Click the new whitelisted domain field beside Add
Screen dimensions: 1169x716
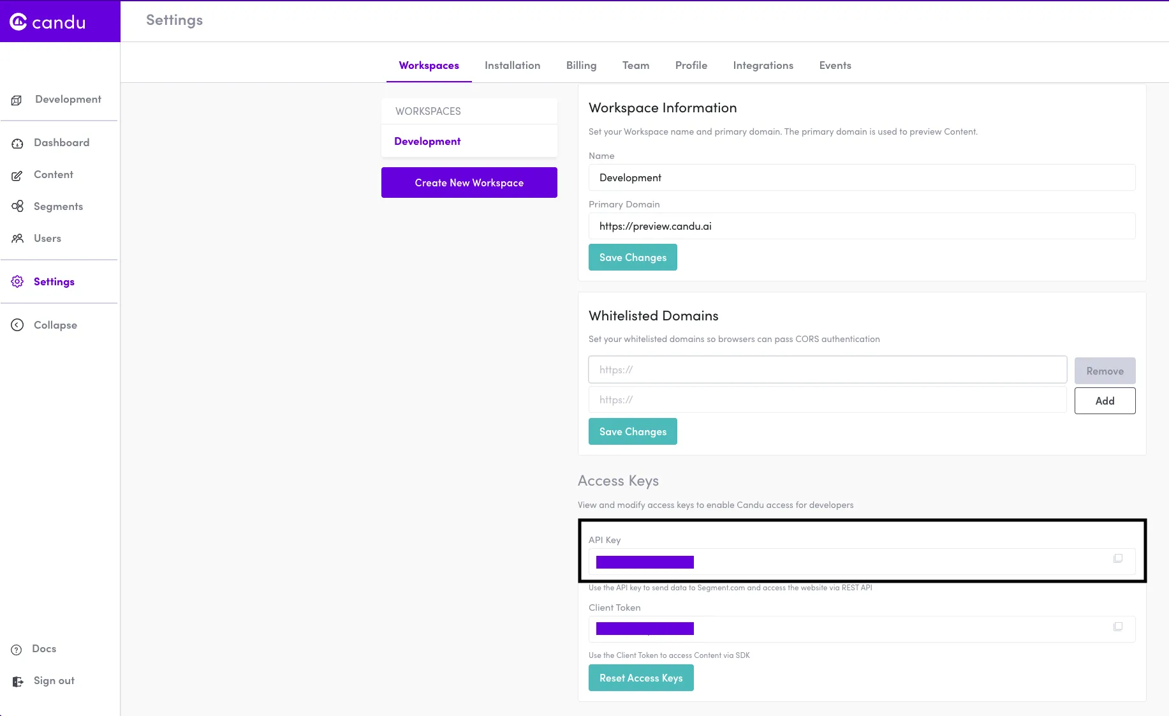coord(827,399)
